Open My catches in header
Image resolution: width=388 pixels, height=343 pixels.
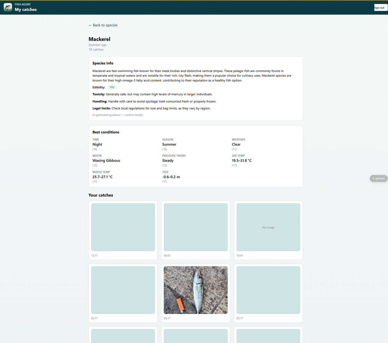[x=26, y=10]
